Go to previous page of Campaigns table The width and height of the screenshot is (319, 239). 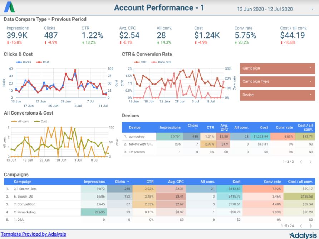point(301,226)
